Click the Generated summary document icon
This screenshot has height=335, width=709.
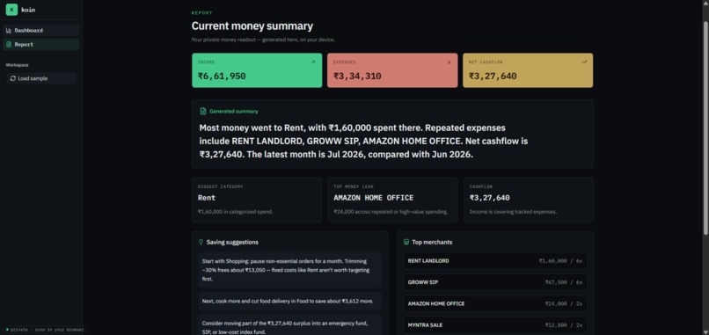coord(203,111)
